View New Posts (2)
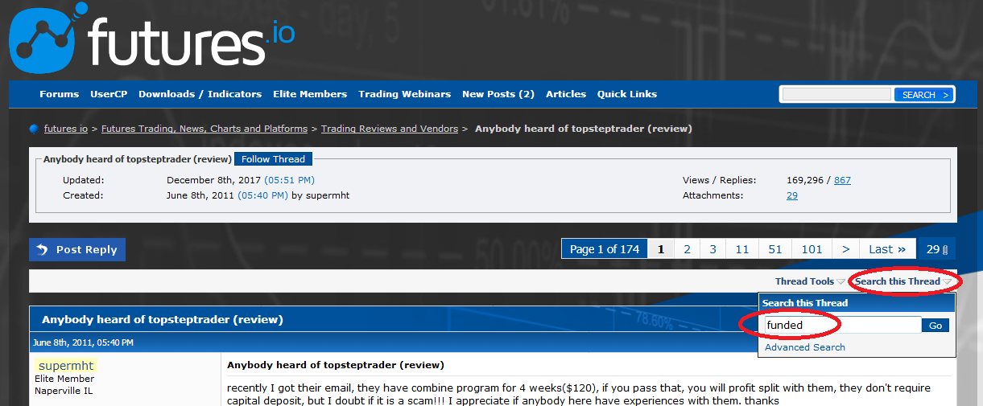The height and width of the screenshot is (406, 983). (498, 94)
